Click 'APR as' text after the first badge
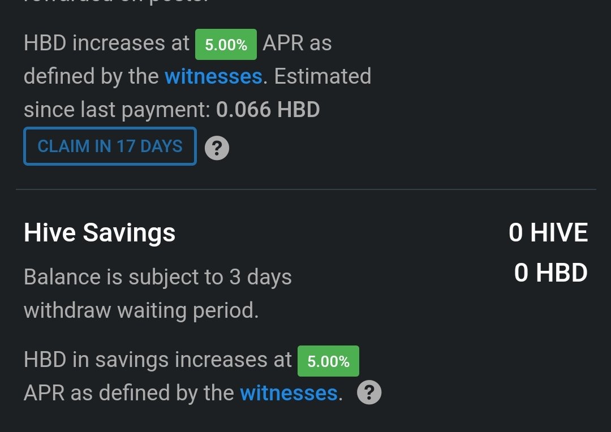611x432 pixels. (298, 43)
